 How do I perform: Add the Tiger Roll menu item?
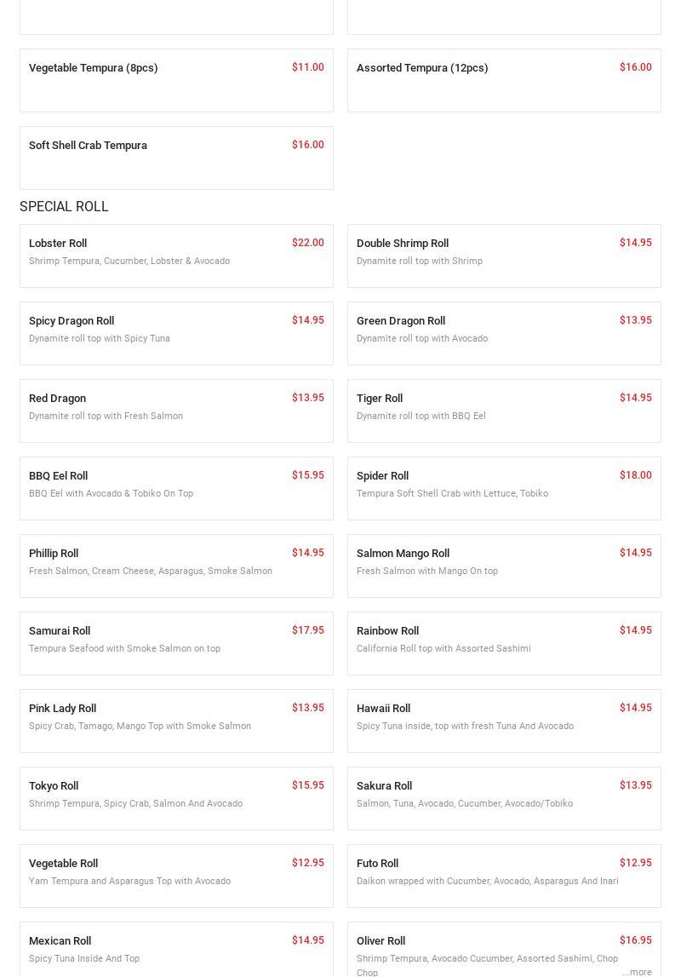[x=504, y=411]
